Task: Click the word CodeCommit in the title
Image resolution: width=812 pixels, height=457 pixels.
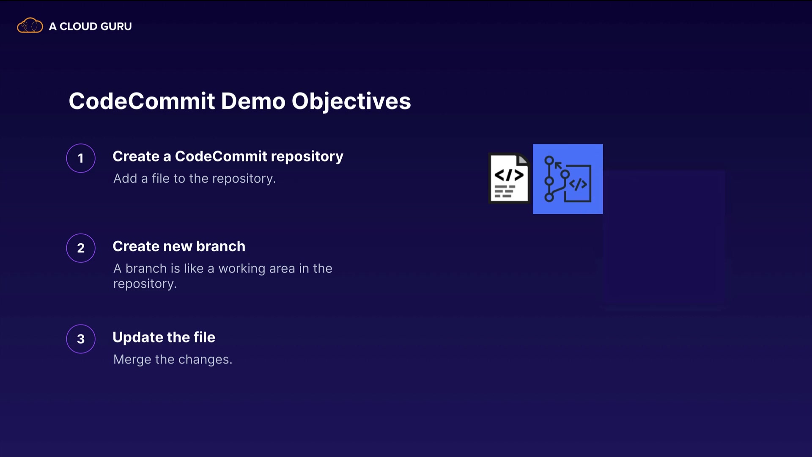Action: [x=142, y=101]
